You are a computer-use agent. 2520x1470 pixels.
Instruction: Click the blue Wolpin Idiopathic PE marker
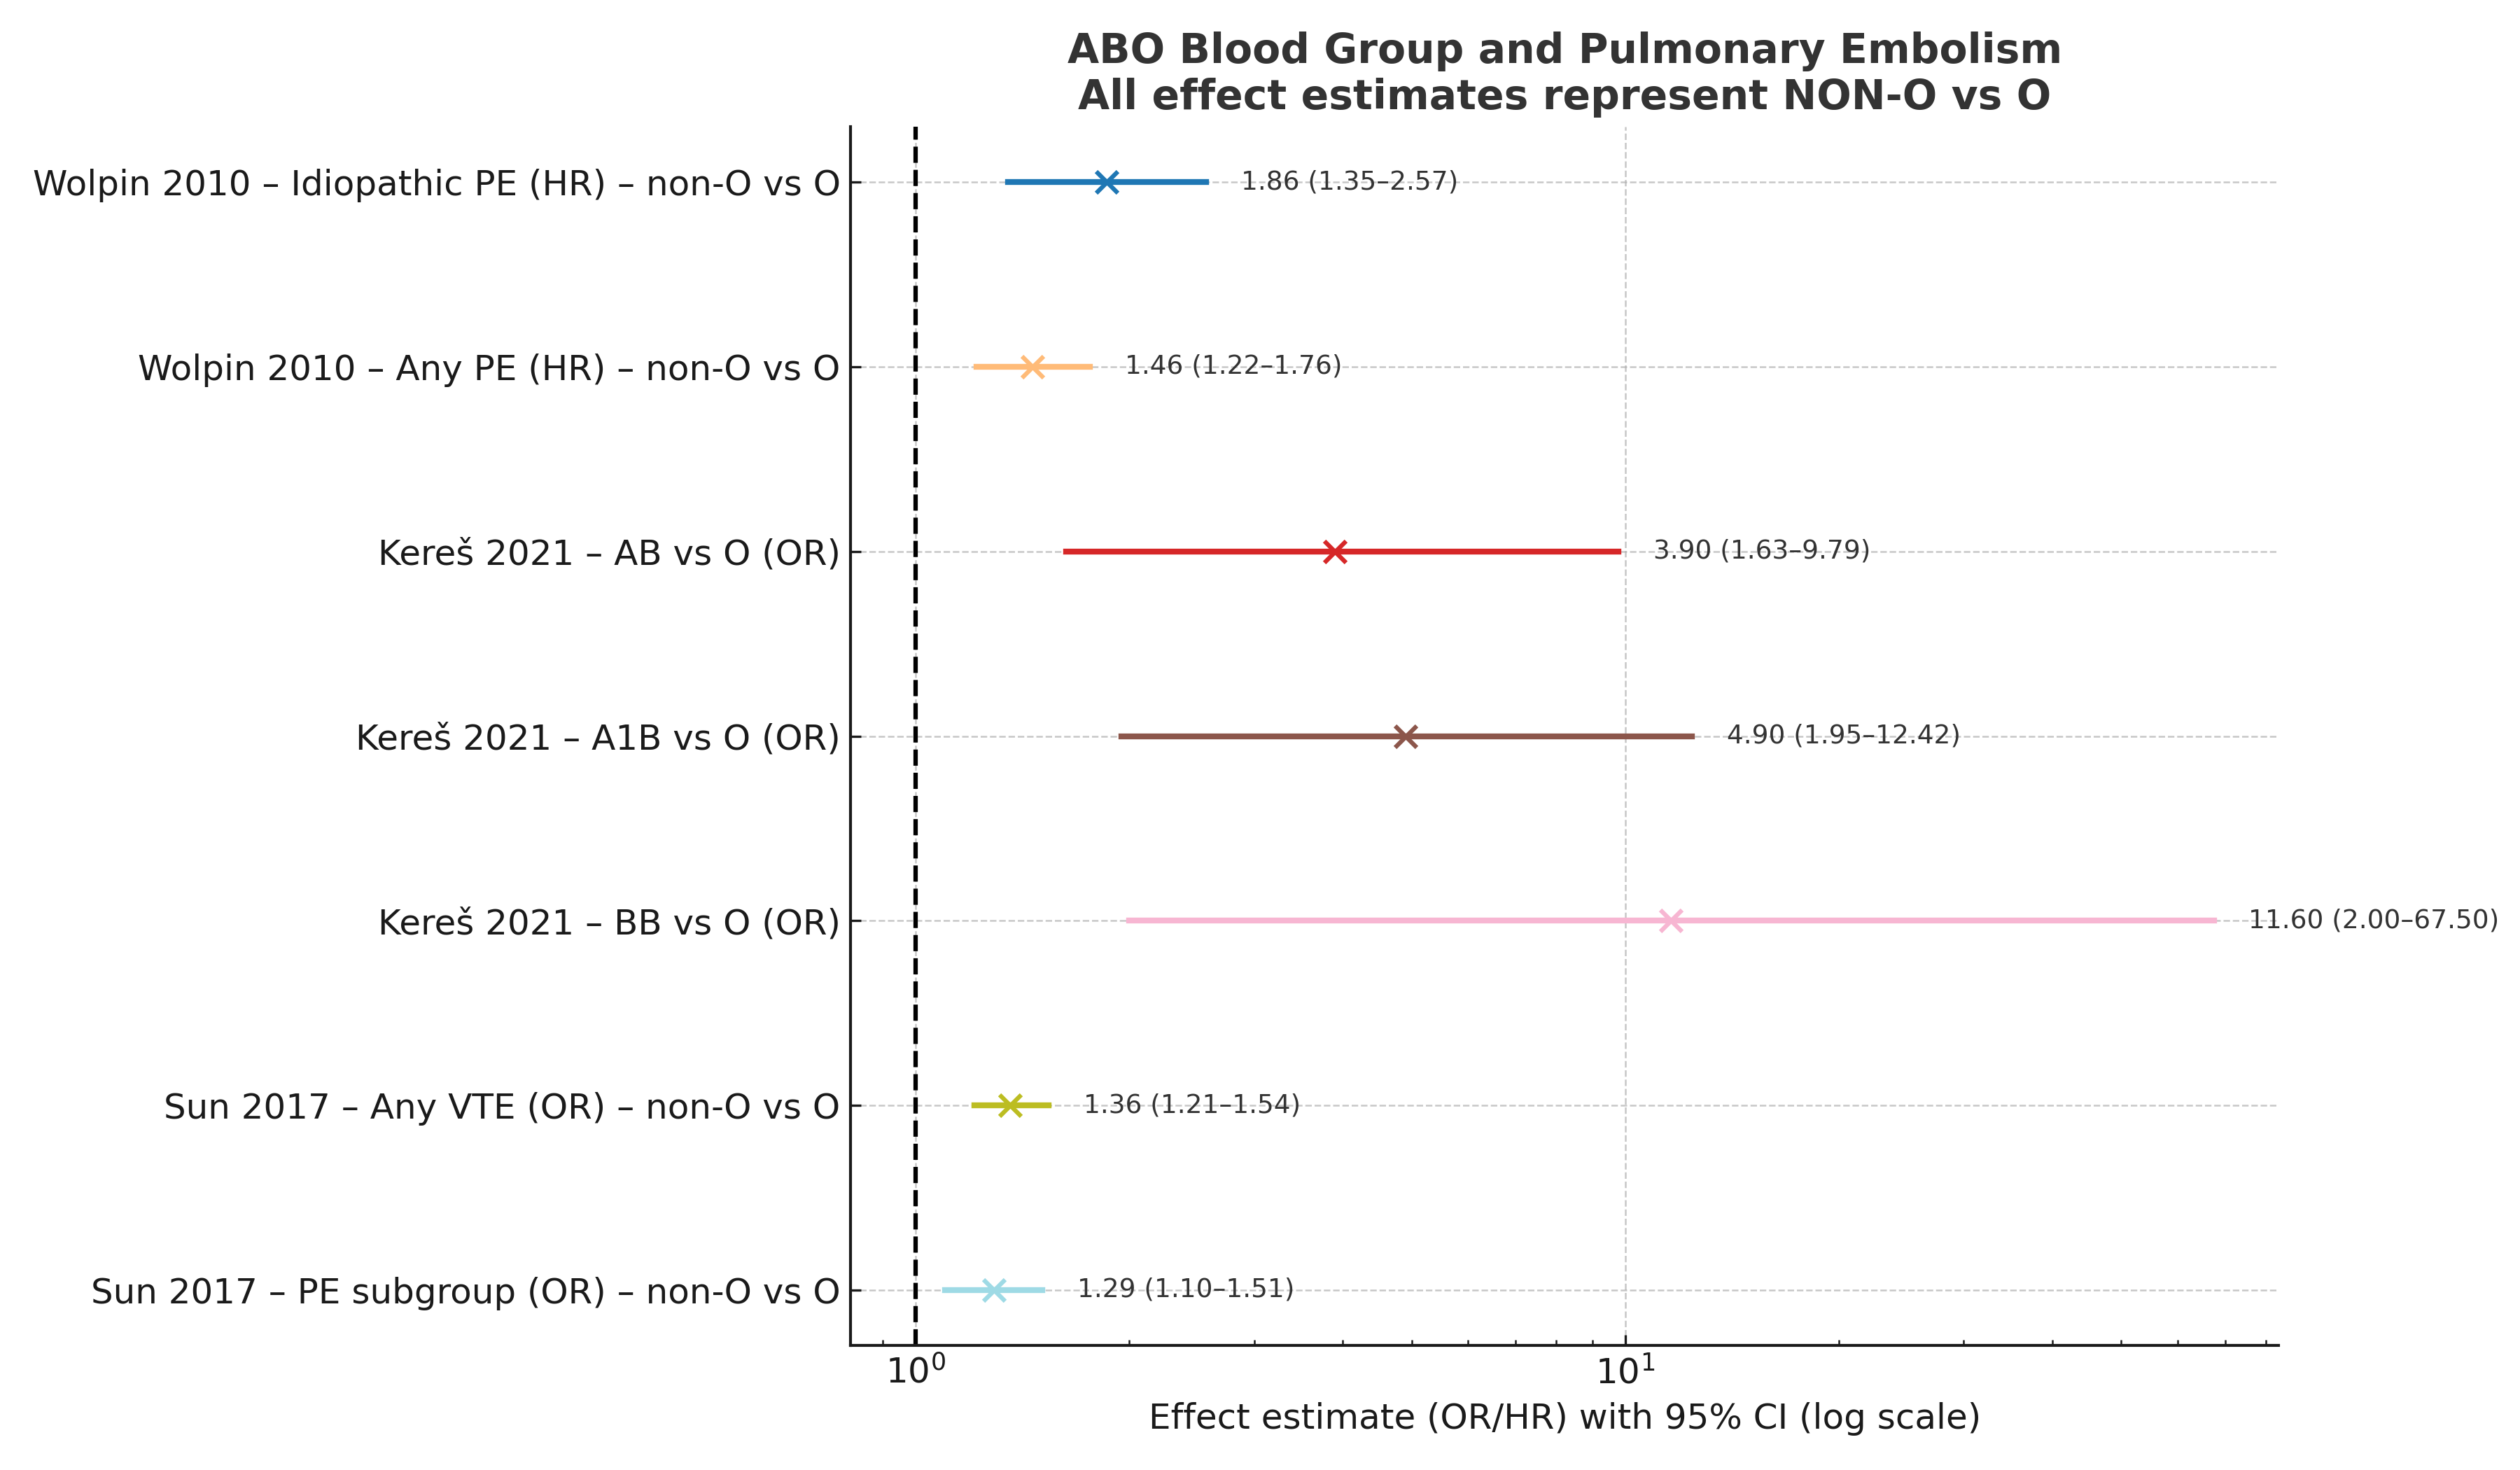[1106, 182]
